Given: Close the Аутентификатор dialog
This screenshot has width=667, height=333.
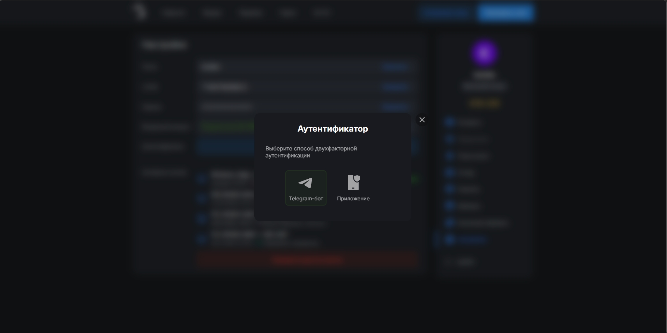Looking at the screenshot, I should 422,120.
